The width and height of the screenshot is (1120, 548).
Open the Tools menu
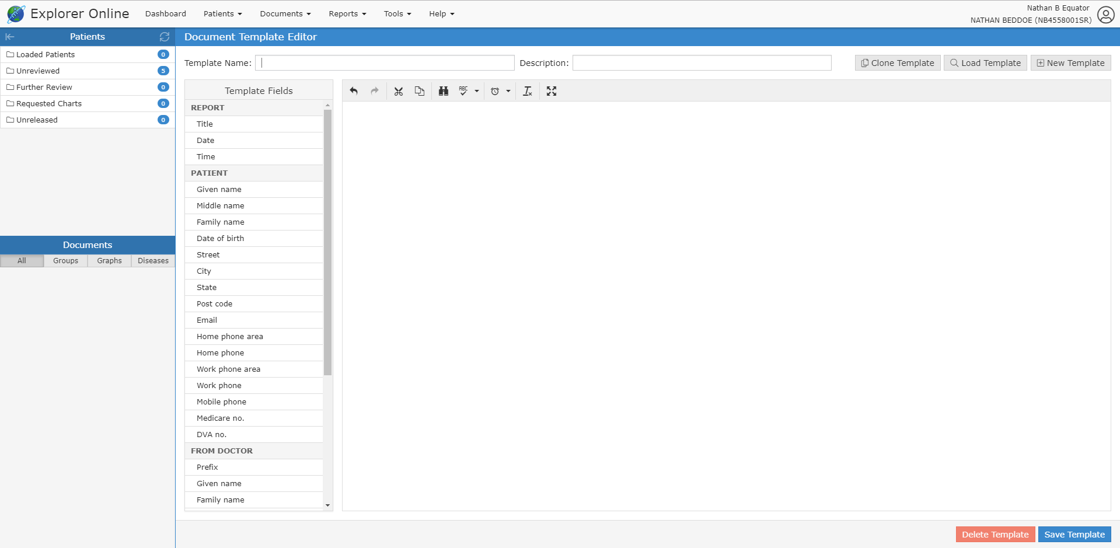pos(397,14)
